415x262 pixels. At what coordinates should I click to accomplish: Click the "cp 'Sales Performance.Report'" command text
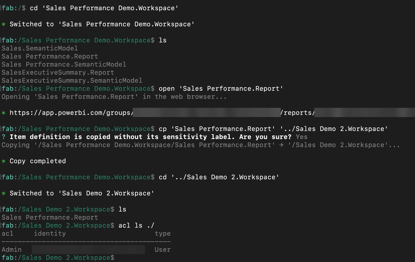tap(273, 129)
